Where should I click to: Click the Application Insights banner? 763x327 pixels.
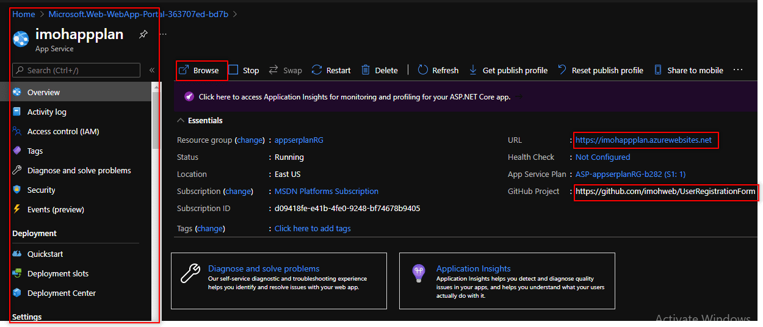(x=466, y=96)
